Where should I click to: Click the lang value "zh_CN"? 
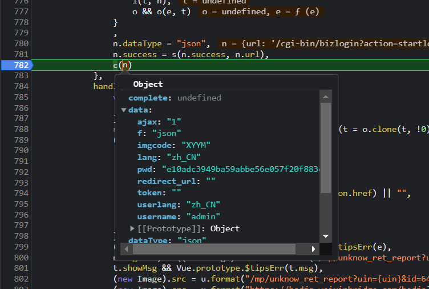(x=184, y=157)
